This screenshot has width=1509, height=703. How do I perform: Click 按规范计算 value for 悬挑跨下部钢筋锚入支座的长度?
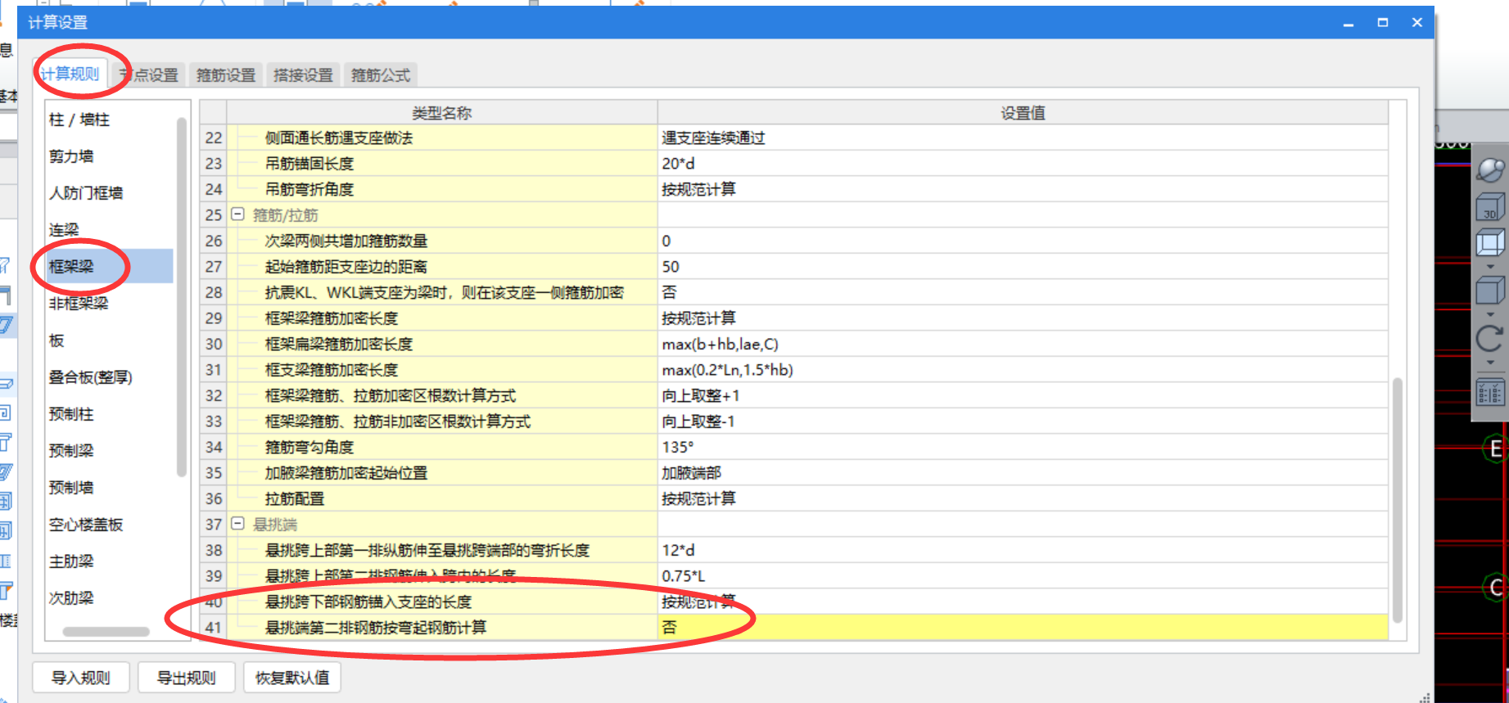[x=1023, y=602]
